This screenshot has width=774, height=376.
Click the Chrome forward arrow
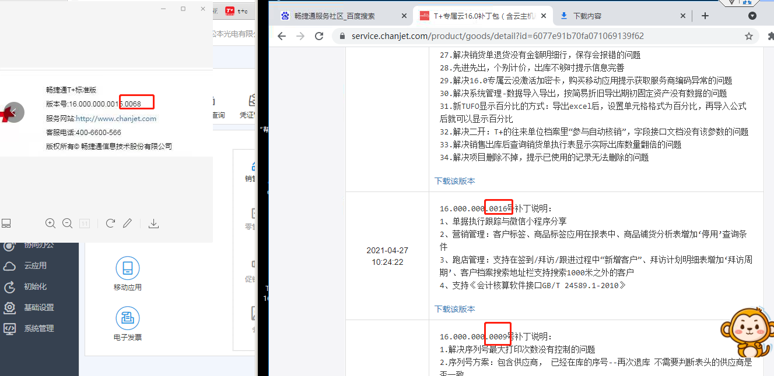[300, 36]
